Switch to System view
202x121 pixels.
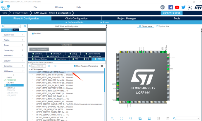click(163, 26)
